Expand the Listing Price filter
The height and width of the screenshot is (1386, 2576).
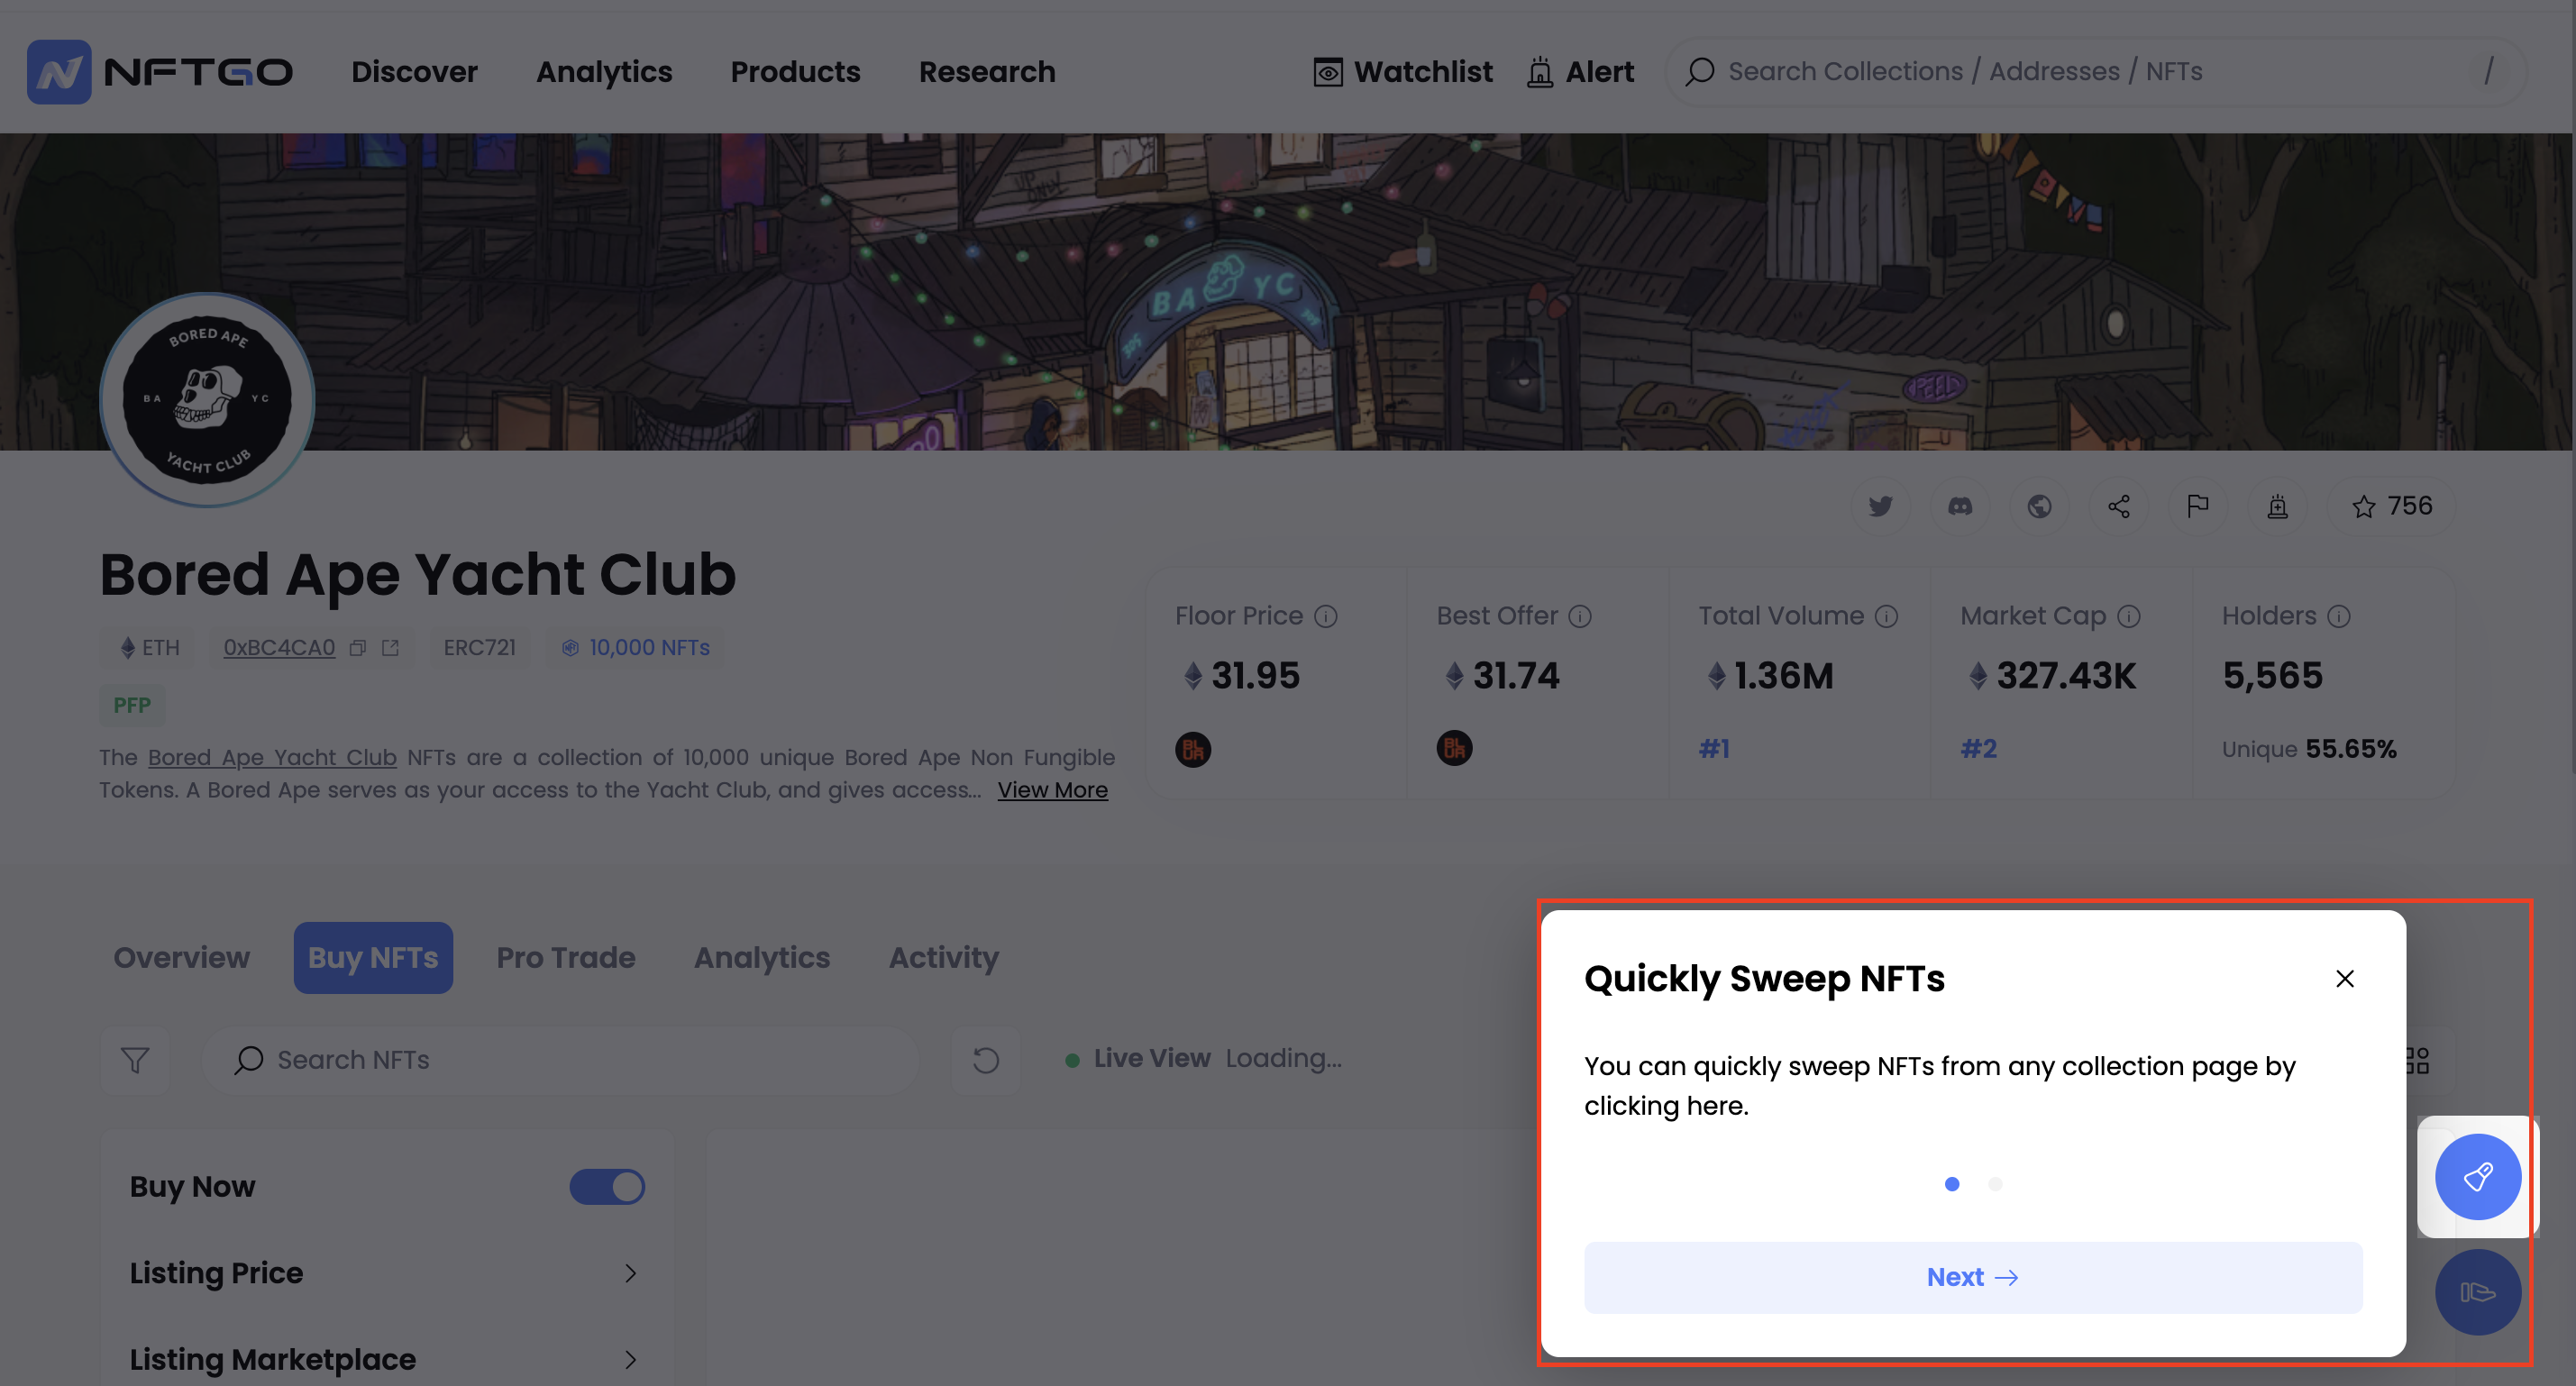pos(386,1273)
